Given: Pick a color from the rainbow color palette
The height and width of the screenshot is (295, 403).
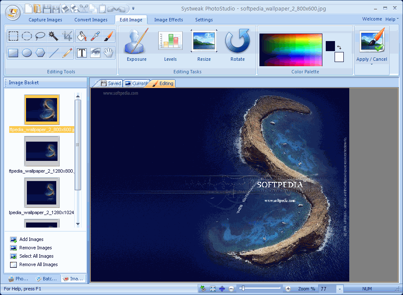Looking at the screenshot, I should 290,50.
